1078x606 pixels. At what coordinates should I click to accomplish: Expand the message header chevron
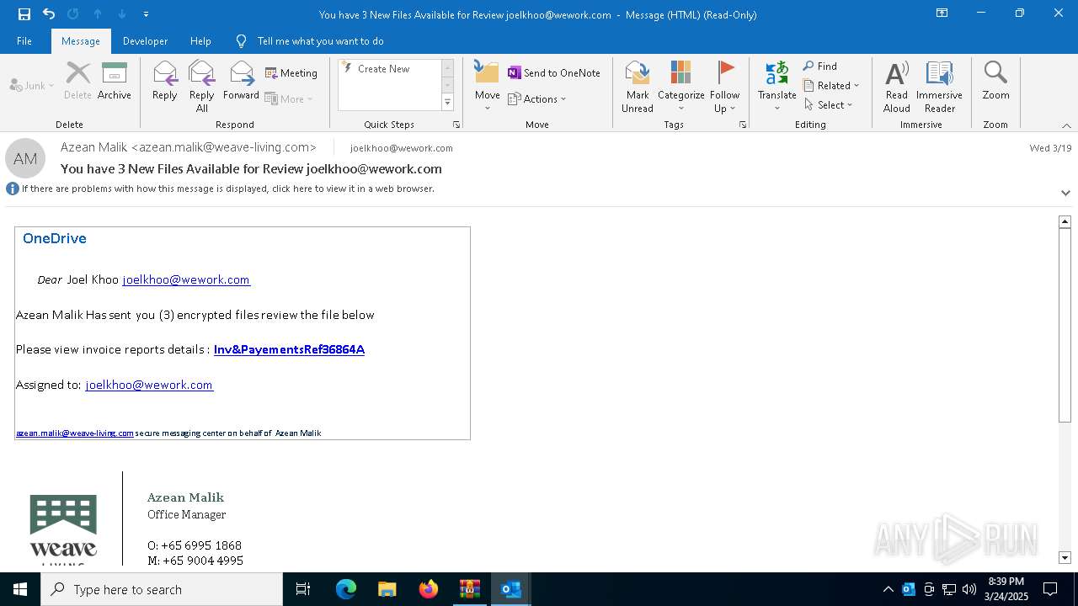pyautogui.click(x=1065, y=193)
